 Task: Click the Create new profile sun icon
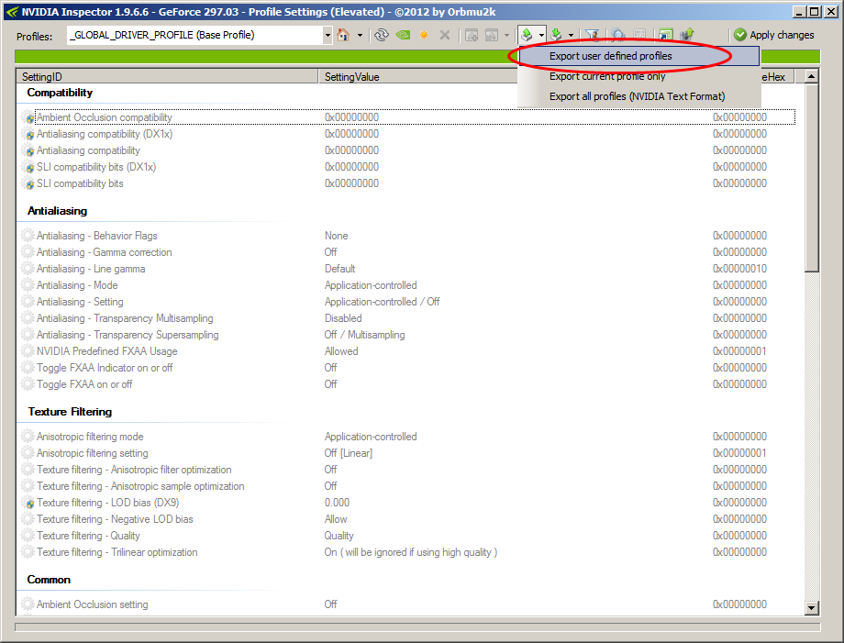(x=424, y=35)
